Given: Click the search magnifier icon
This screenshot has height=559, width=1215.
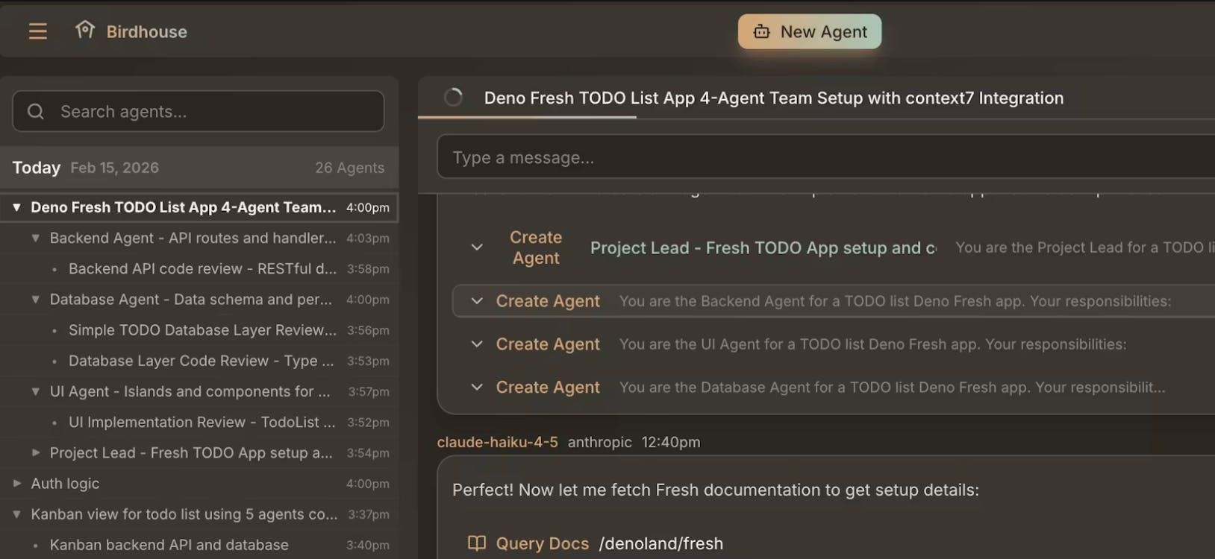Looking at the screenshot, I should [x=36, y=112].
